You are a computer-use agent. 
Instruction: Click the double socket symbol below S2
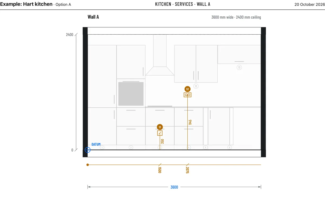click(187, 95)
